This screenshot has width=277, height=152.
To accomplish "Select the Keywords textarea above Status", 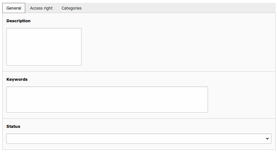I will [x=107, y=100].
